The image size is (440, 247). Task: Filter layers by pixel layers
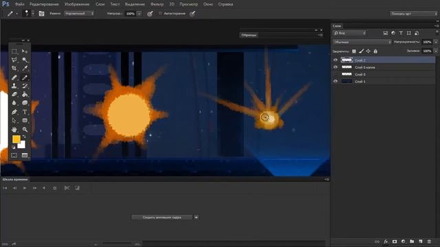[x=386, y=33]
